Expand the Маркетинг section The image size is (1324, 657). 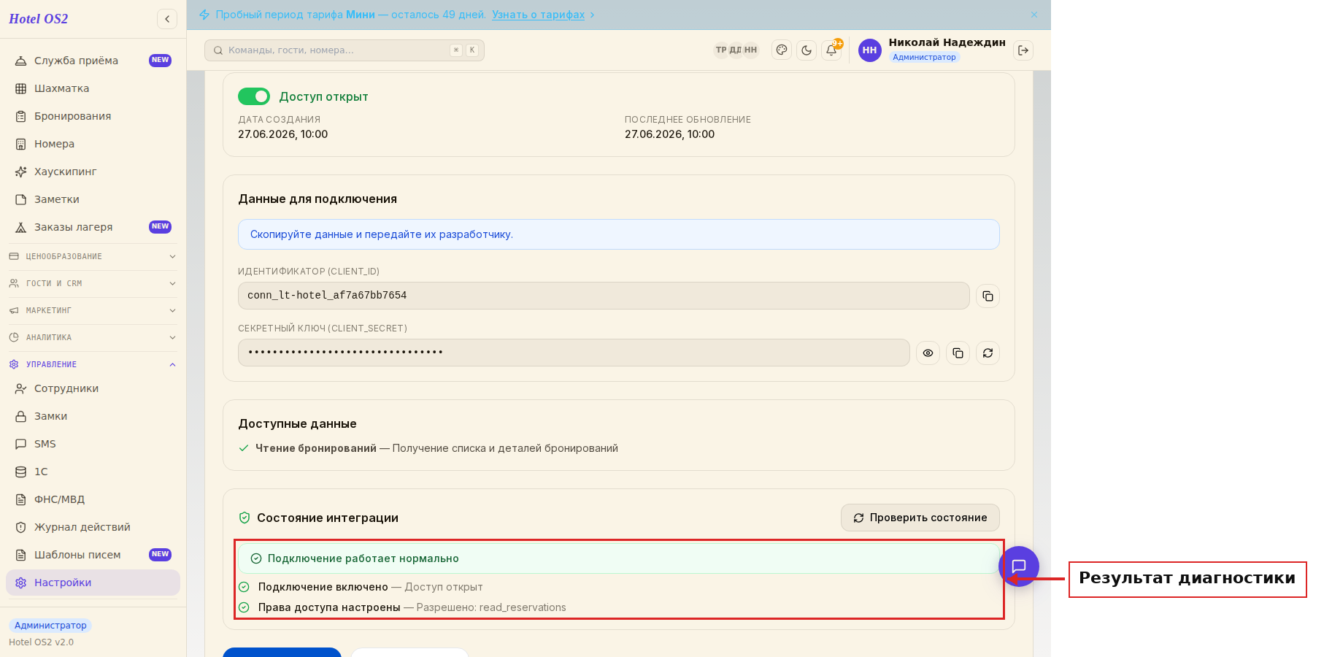pos(93,310)
